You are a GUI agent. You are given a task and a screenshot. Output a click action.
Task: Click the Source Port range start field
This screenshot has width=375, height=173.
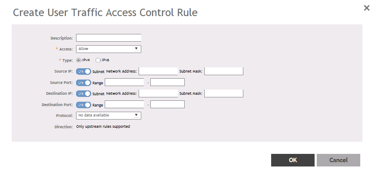(124, 82)
